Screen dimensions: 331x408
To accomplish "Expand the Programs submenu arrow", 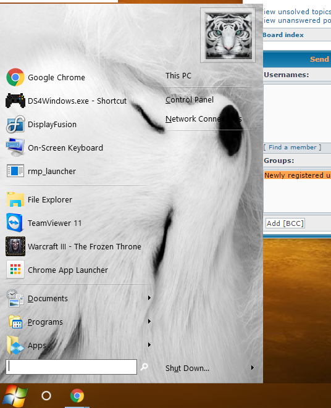I will [149, 322].
